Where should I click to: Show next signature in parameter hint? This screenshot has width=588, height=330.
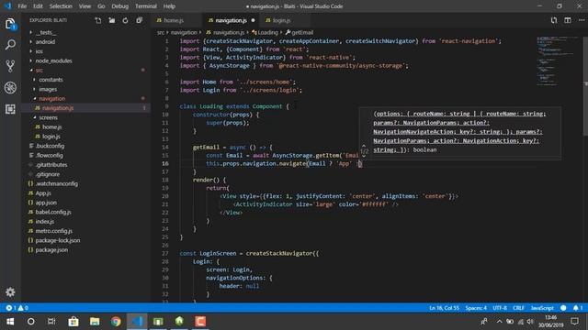364,156
